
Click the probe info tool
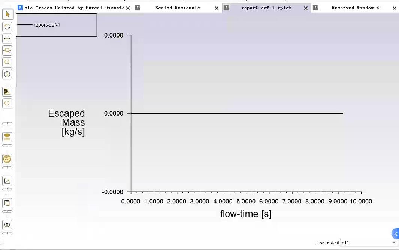pos(7,74)
